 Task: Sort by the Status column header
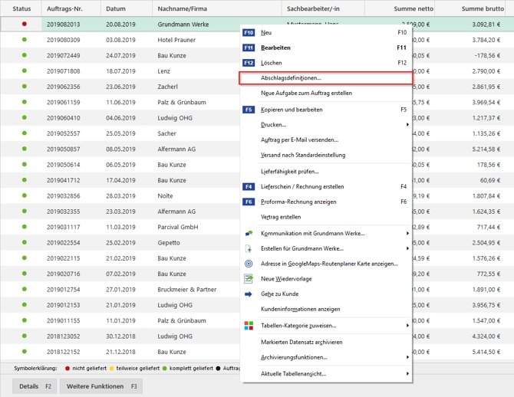[x=21, y=9]
